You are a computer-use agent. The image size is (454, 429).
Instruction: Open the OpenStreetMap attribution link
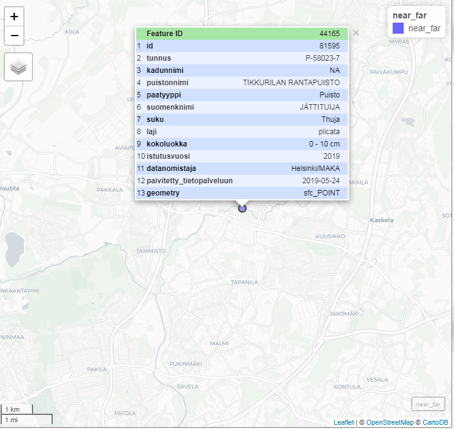(389, 422)
